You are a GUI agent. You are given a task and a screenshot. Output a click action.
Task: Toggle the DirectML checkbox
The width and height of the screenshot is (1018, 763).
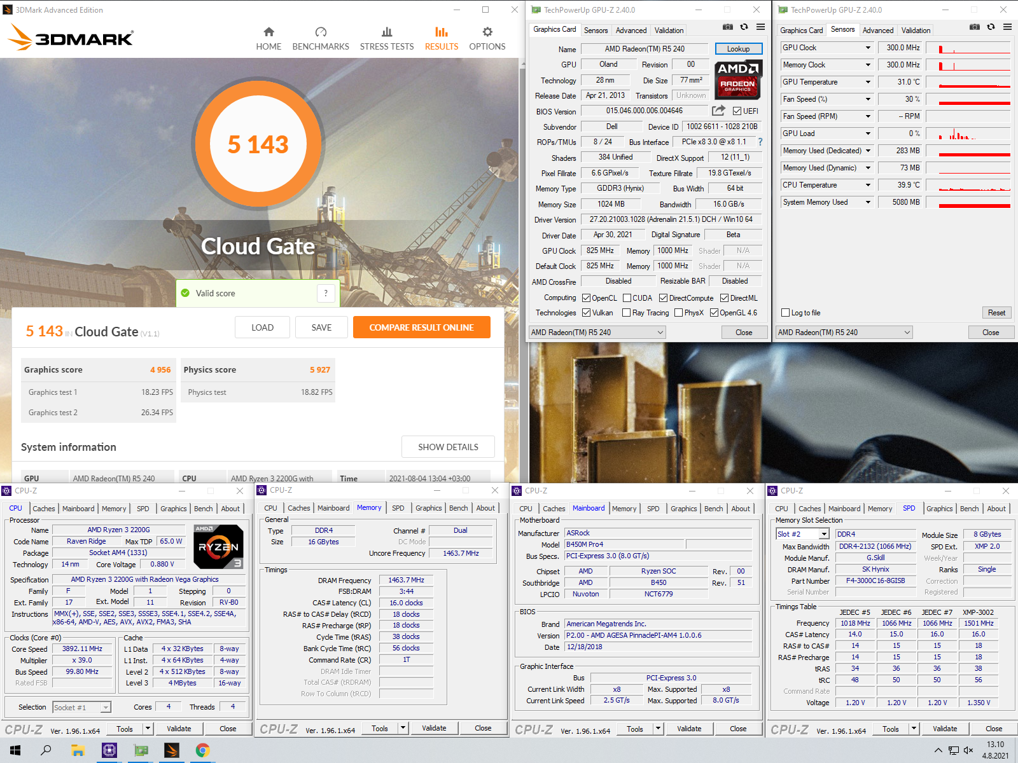coord(725,298)
